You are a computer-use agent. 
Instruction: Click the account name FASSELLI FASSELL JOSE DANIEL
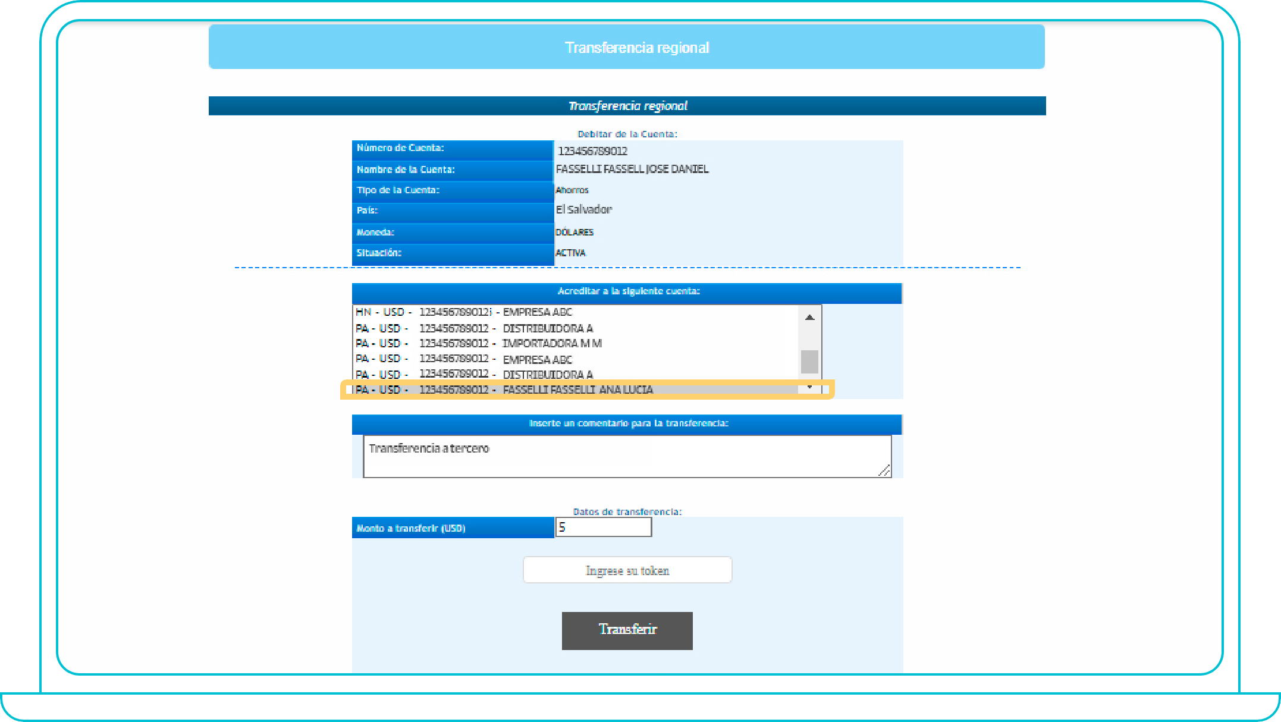point(632,169)
